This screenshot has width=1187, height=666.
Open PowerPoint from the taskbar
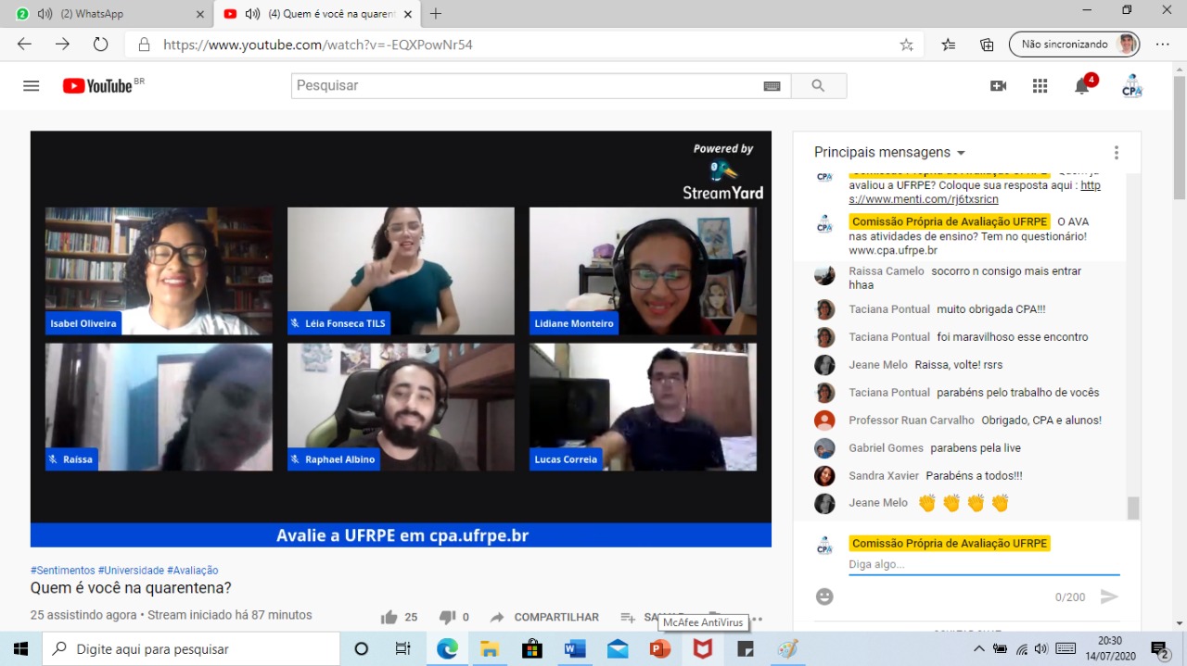[660, 649]
